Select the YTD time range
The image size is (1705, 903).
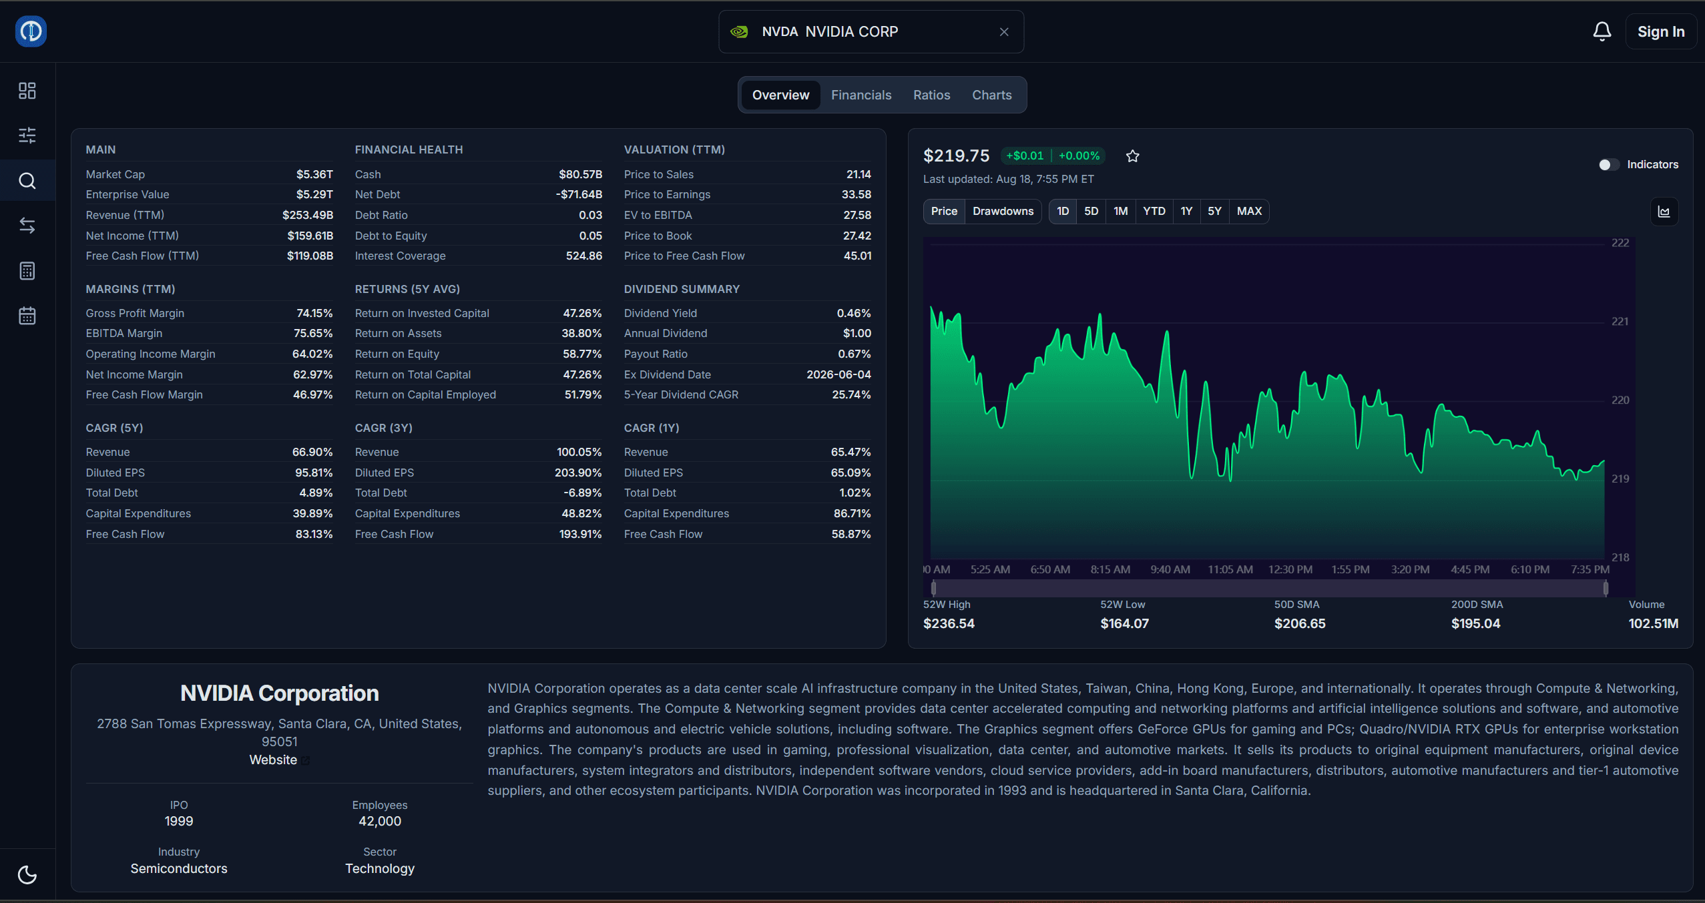(1154, 212)
